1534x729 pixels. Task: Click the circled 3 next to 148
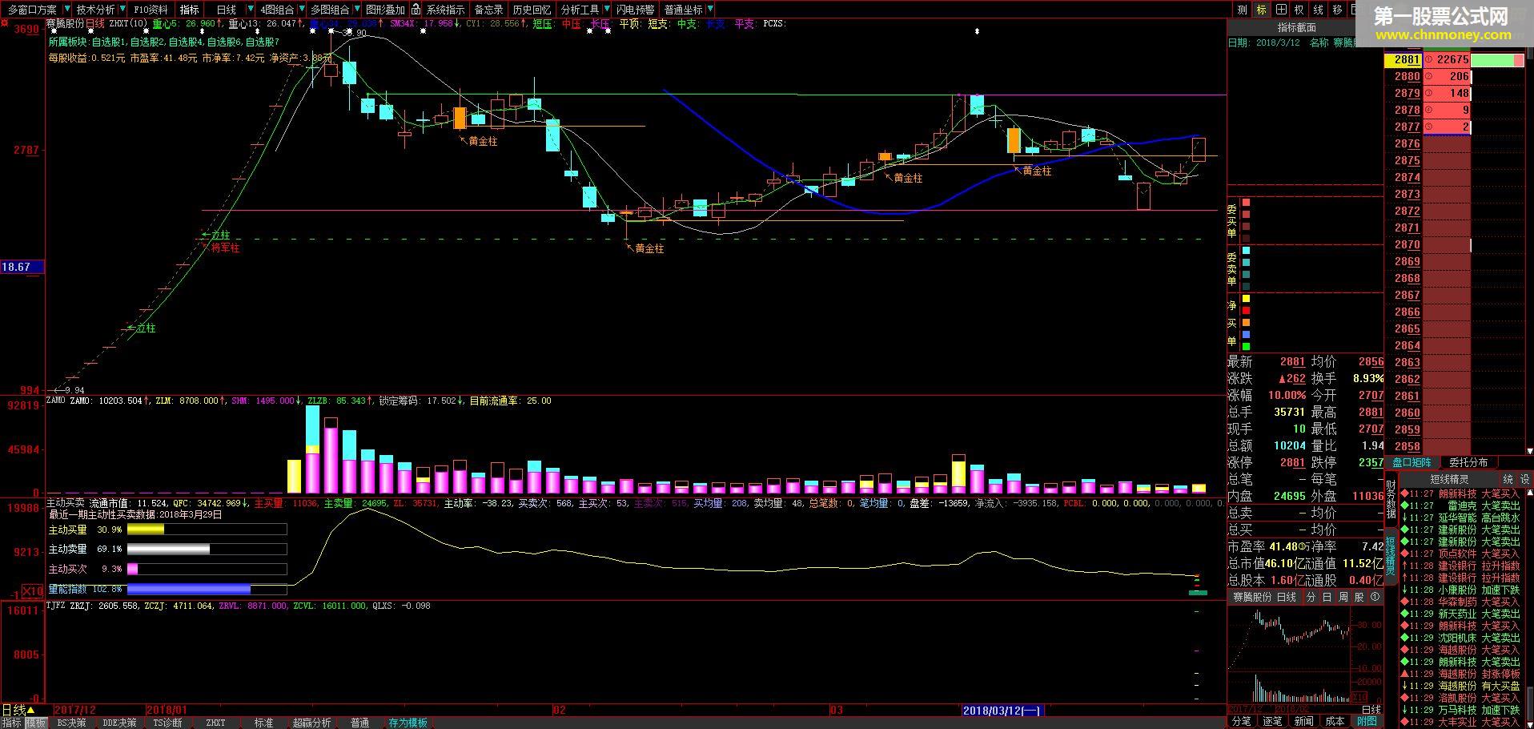pyautogui.click(x=1428, y=93)
